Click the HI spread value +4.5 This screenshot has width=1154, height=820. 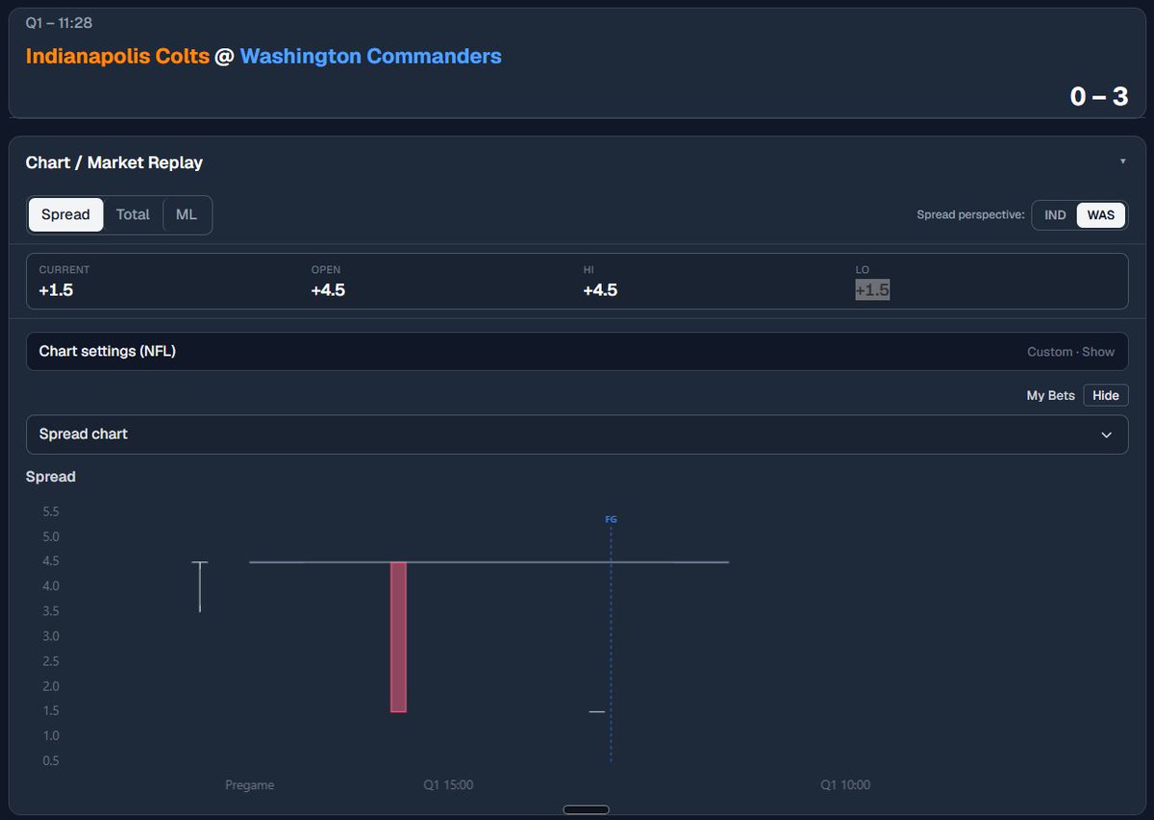click(600, 289)
